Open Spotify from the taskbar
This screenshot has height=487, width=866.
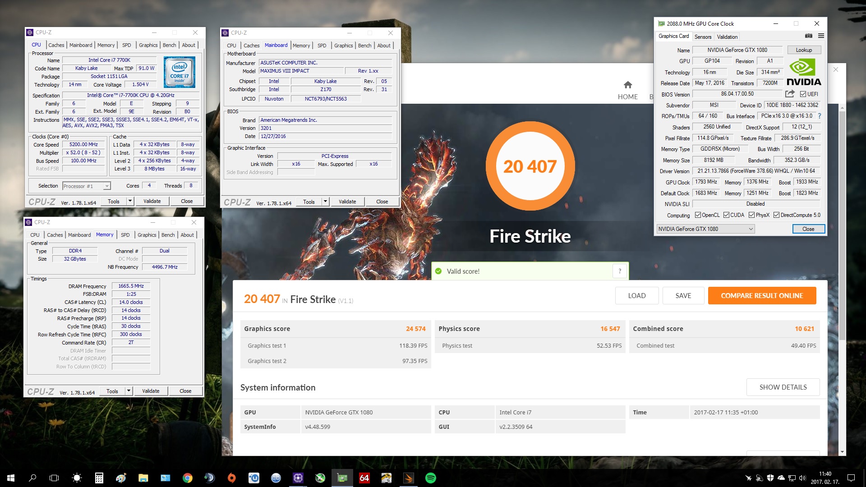430,478
